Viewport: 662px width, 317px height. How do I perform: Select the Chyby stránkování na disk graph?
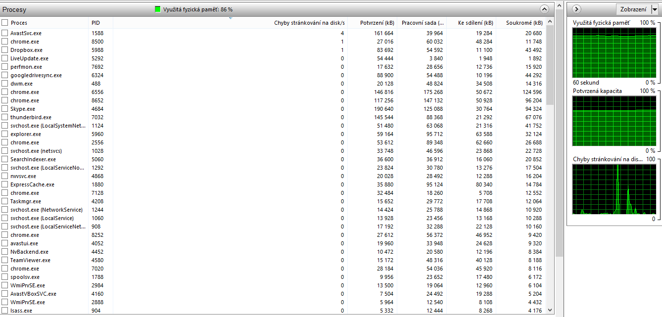coord(614,189)
